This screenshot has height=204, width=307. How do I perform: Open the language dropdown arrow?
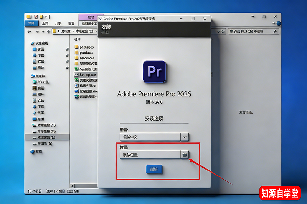pyautogui.click(x=185, y=137)
